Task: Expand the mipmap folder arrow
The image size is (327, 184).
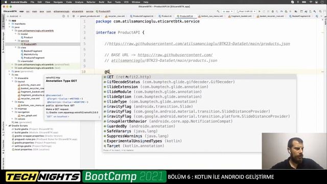Action: 12,108
